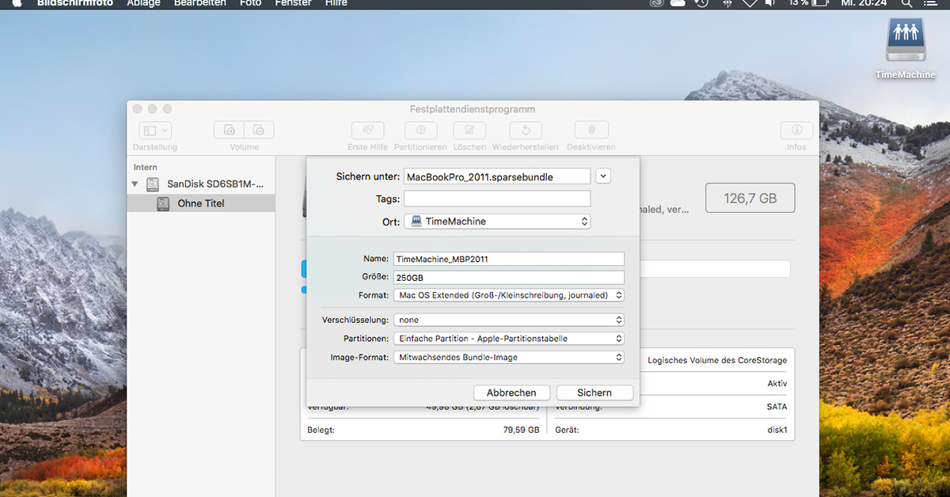Screen dimensions: 950x497
Task: Open the Bearbeiten menu
Action: point(200,3)
